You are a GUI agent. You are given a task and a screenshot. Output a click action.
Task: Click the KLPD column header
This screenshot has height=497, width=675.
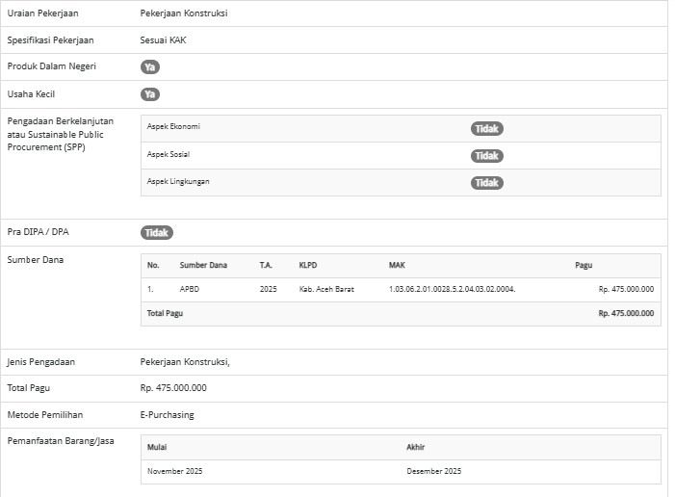(308, 265)
